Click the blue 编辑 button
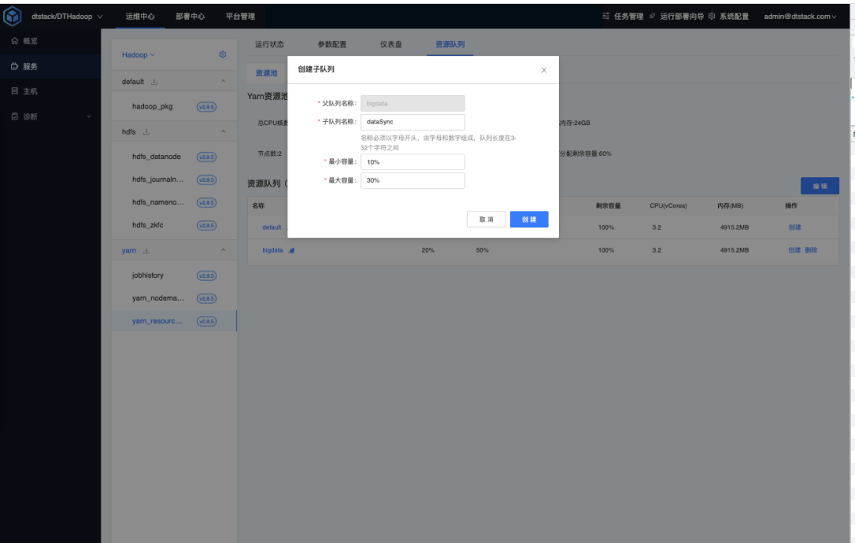This screenshot has height=543, width=855. click(819, 186)
